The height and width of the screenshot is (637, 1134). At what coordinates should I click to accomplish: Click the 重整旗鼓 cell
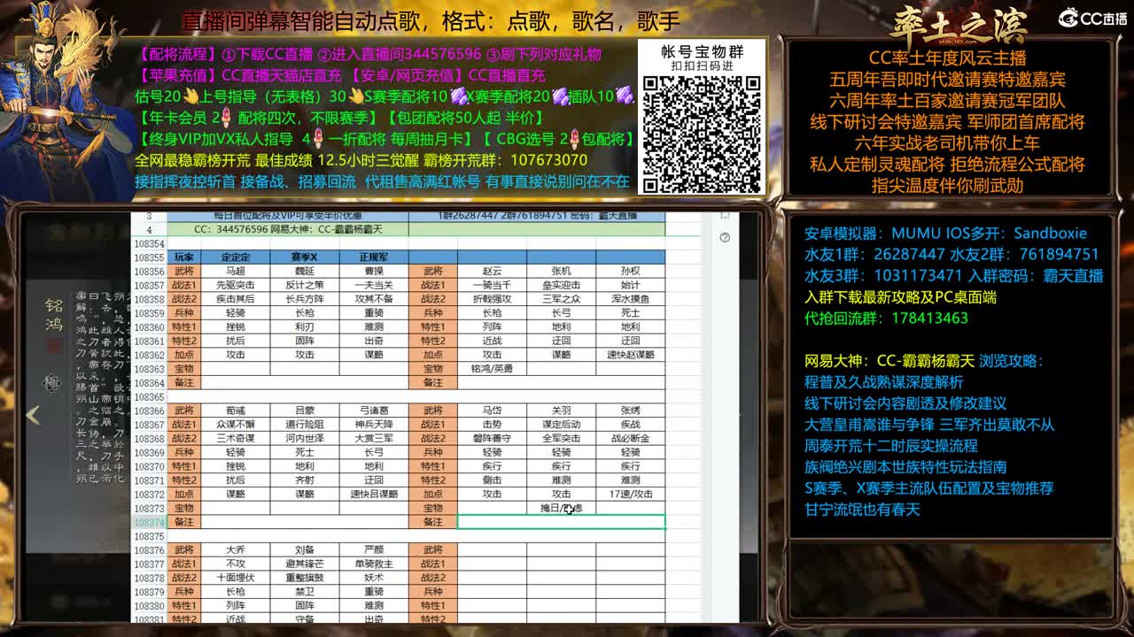pos(305,578)
